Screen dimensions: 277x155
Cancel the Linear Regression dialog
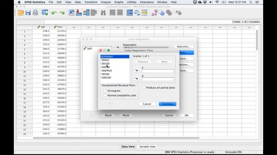pyautogui.click(x=169, y=115)
